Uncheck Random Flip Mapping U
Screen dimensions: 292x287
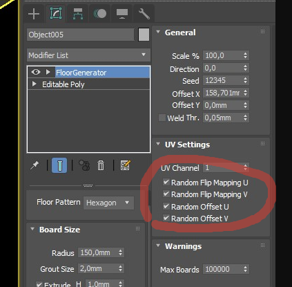pos(166,182)
